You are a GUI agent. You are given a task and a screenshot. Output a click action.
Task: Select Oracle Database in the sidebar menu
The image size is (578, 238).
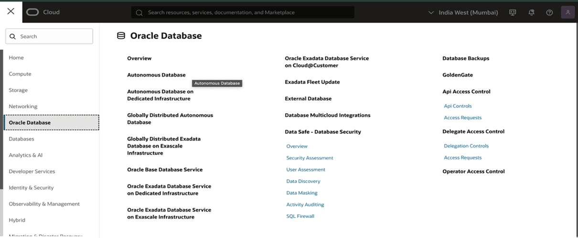coord(52,122)
